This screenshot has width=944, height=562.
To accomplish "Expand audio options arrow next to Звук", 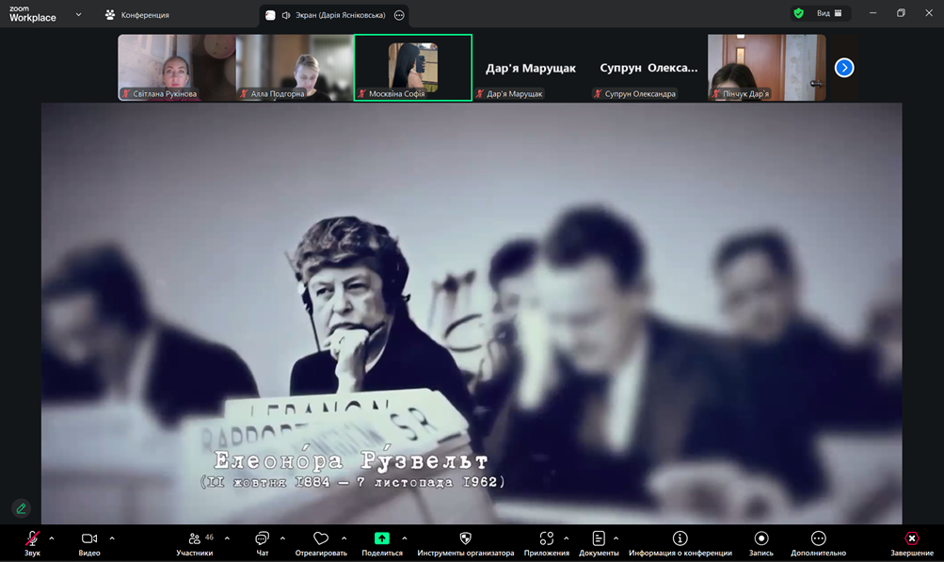I will [x=52, y=538].
